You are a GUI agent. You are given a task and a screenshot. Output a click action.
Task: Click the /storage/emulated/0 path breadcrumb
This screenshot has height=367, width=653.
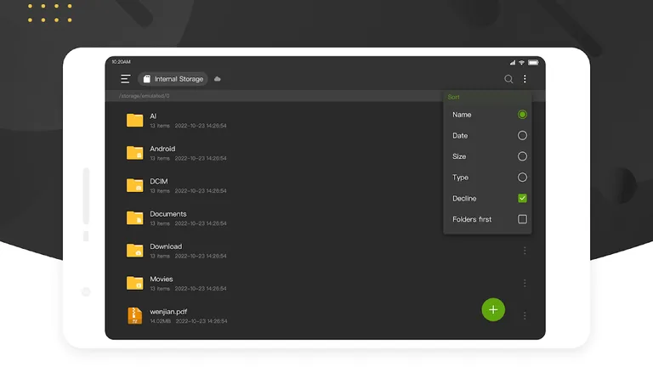click(144, 96)
